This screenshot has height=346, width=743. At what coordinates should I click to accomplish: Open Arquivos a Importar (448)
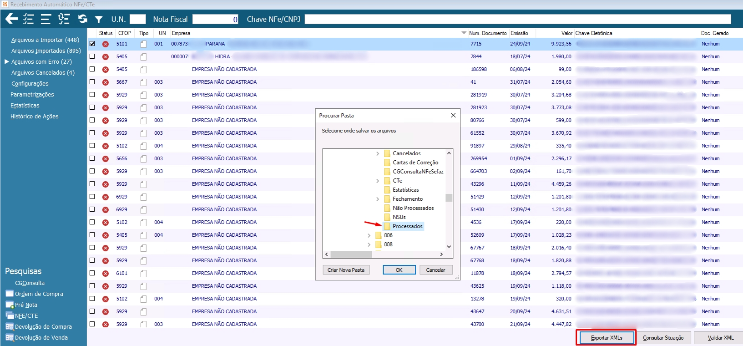pyautogui.click(x=45, y=40)
